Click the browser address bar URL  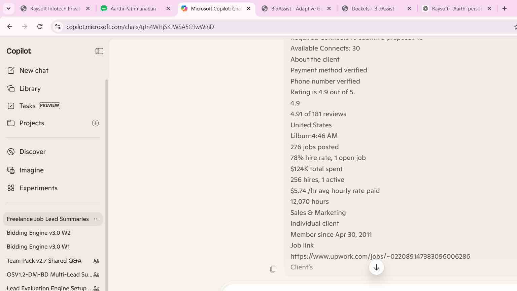pyautogui.click(x=140, y=27)
